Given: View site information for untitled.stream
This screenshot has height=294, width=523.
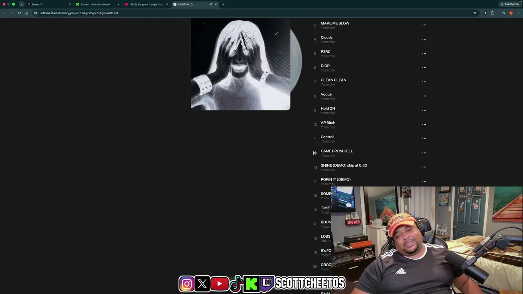Looking at the screenshot, I should click(x=36, y=13).
